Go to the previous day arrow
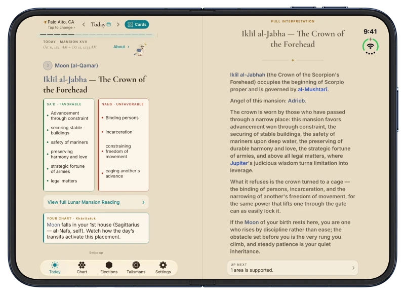The width and height of the screenshot is (405, 295). tap(84, 24)
